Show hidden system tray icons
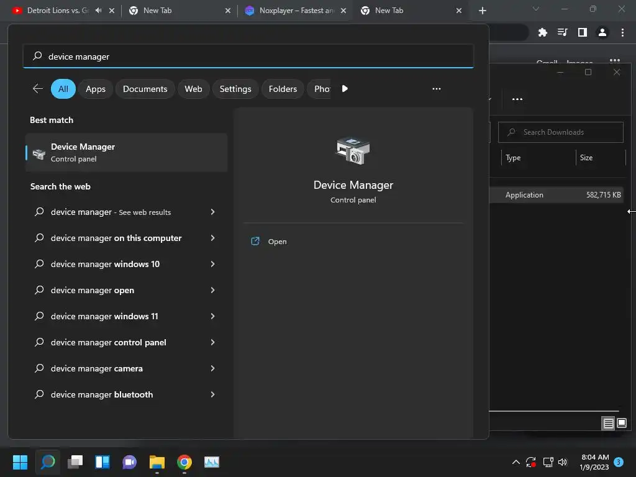The height and width of the screenshot is (477, 636). pyautogui.click(x=516, y=462)
